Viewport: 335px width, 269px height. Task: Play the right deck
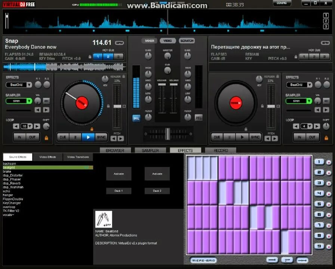pyautogui.click(x=242, y=137)
